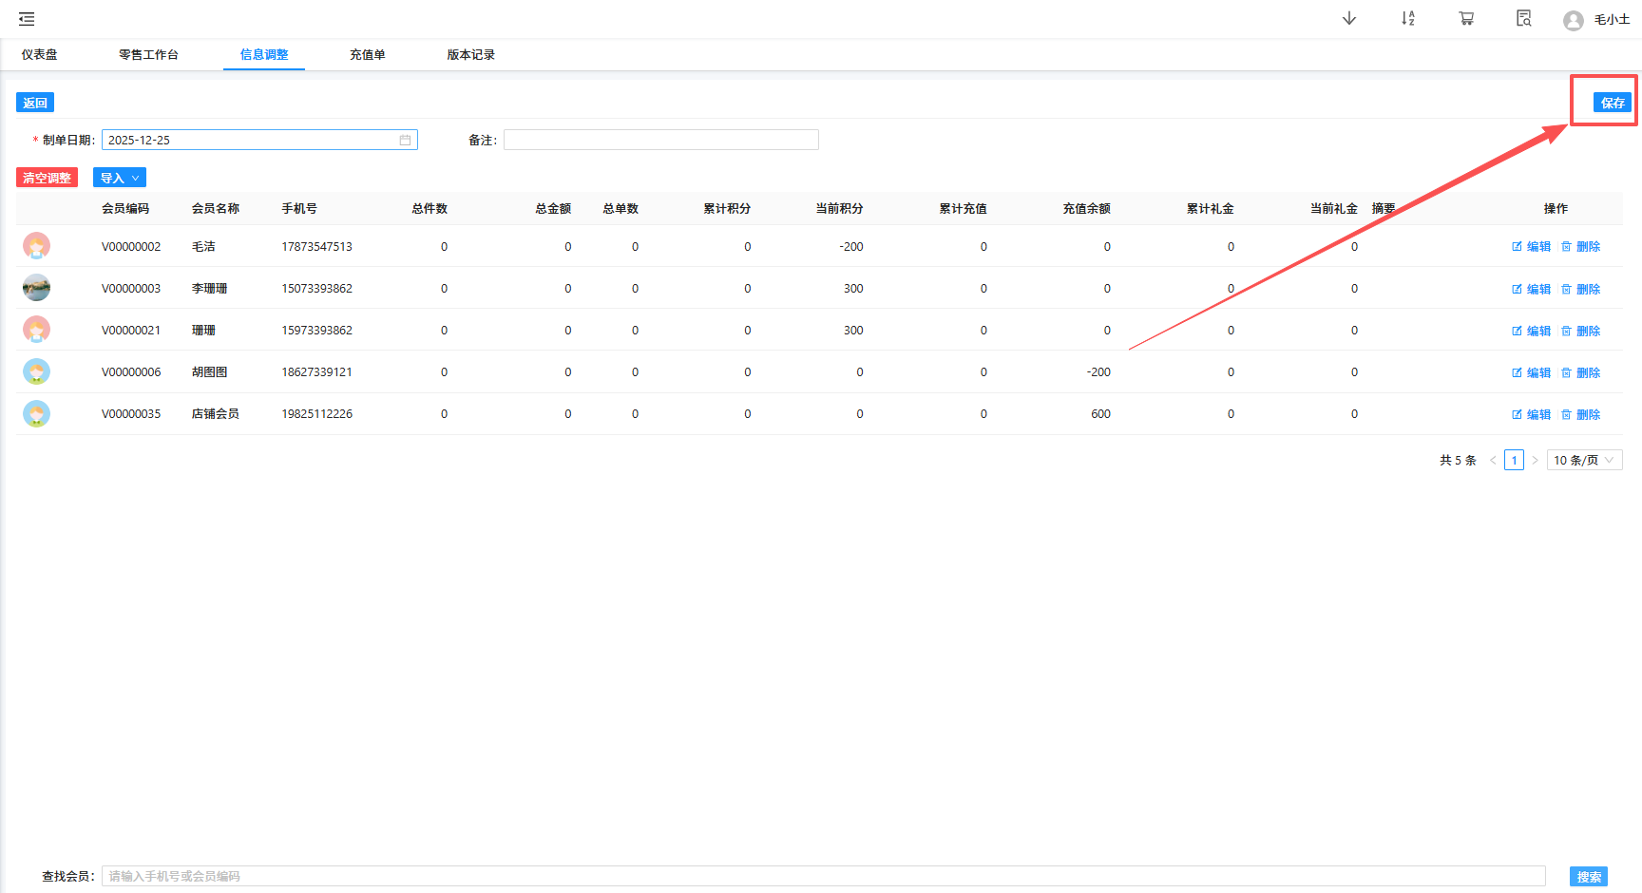
Task: Focus the 备注 remarks input field
Action: [660, 141]
